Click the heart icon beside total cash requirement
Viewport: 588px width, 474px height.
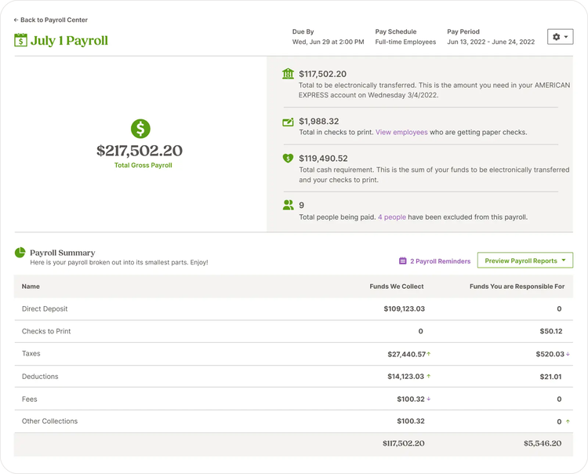(x=288, y=158)
